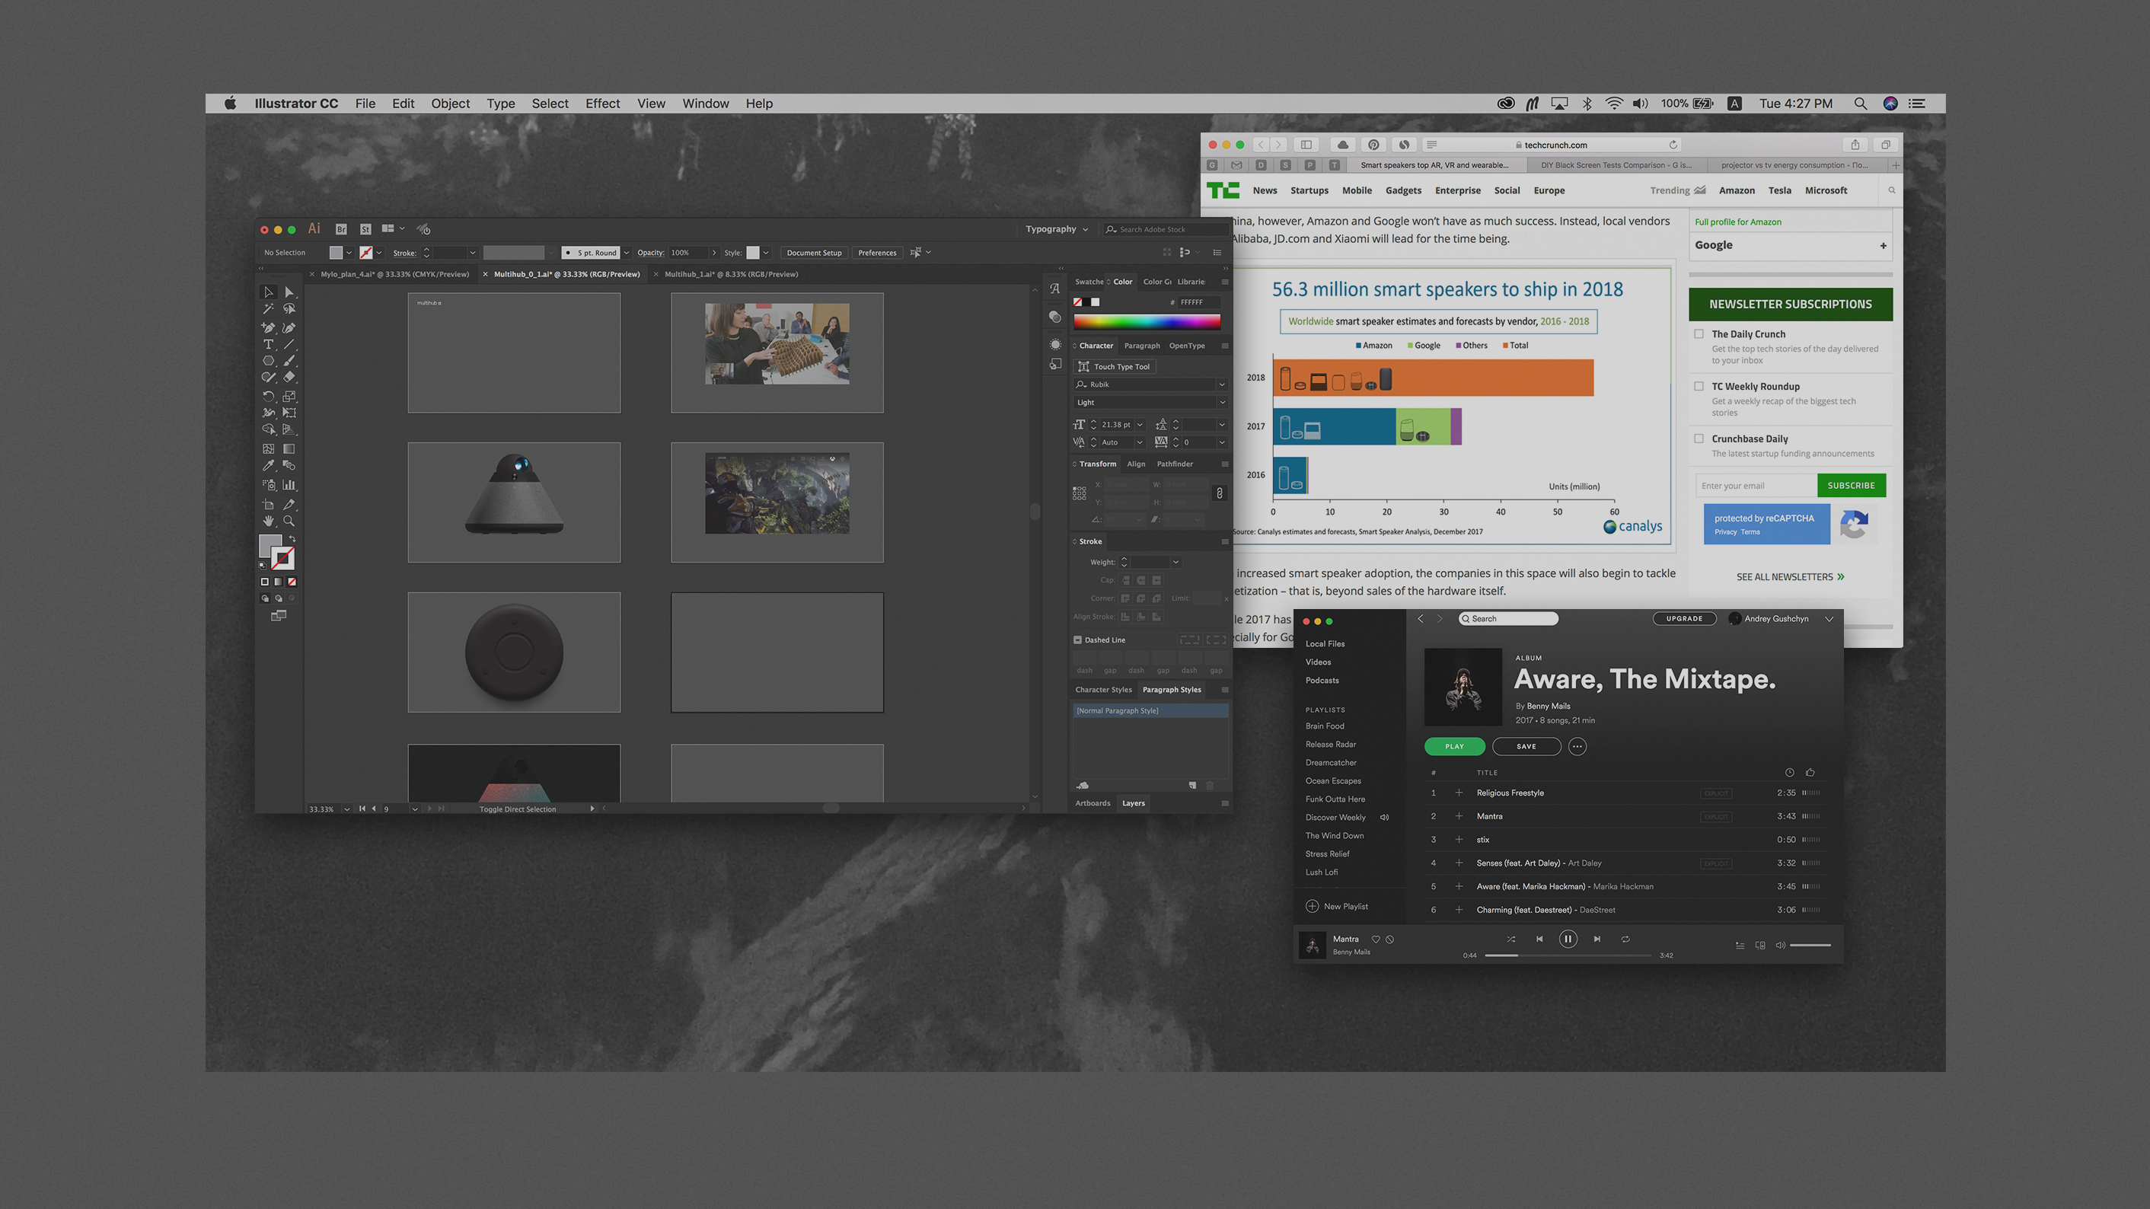The image size is (2150, 1209).
Task: Click the Spotlight search icon in menu bar
Action: (1861, 104)
